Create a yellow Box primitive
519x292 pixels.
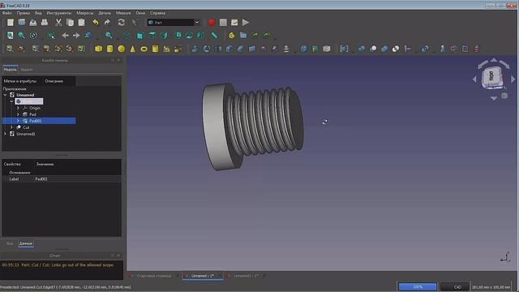(98, 49)
